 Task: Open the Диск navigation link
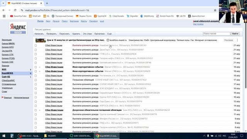pos(48,21)
